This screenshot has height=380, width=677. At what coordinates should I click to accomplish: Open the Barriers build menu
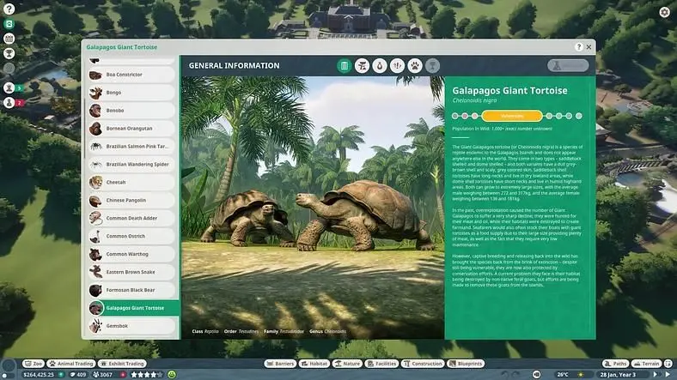tap(280, 364)
